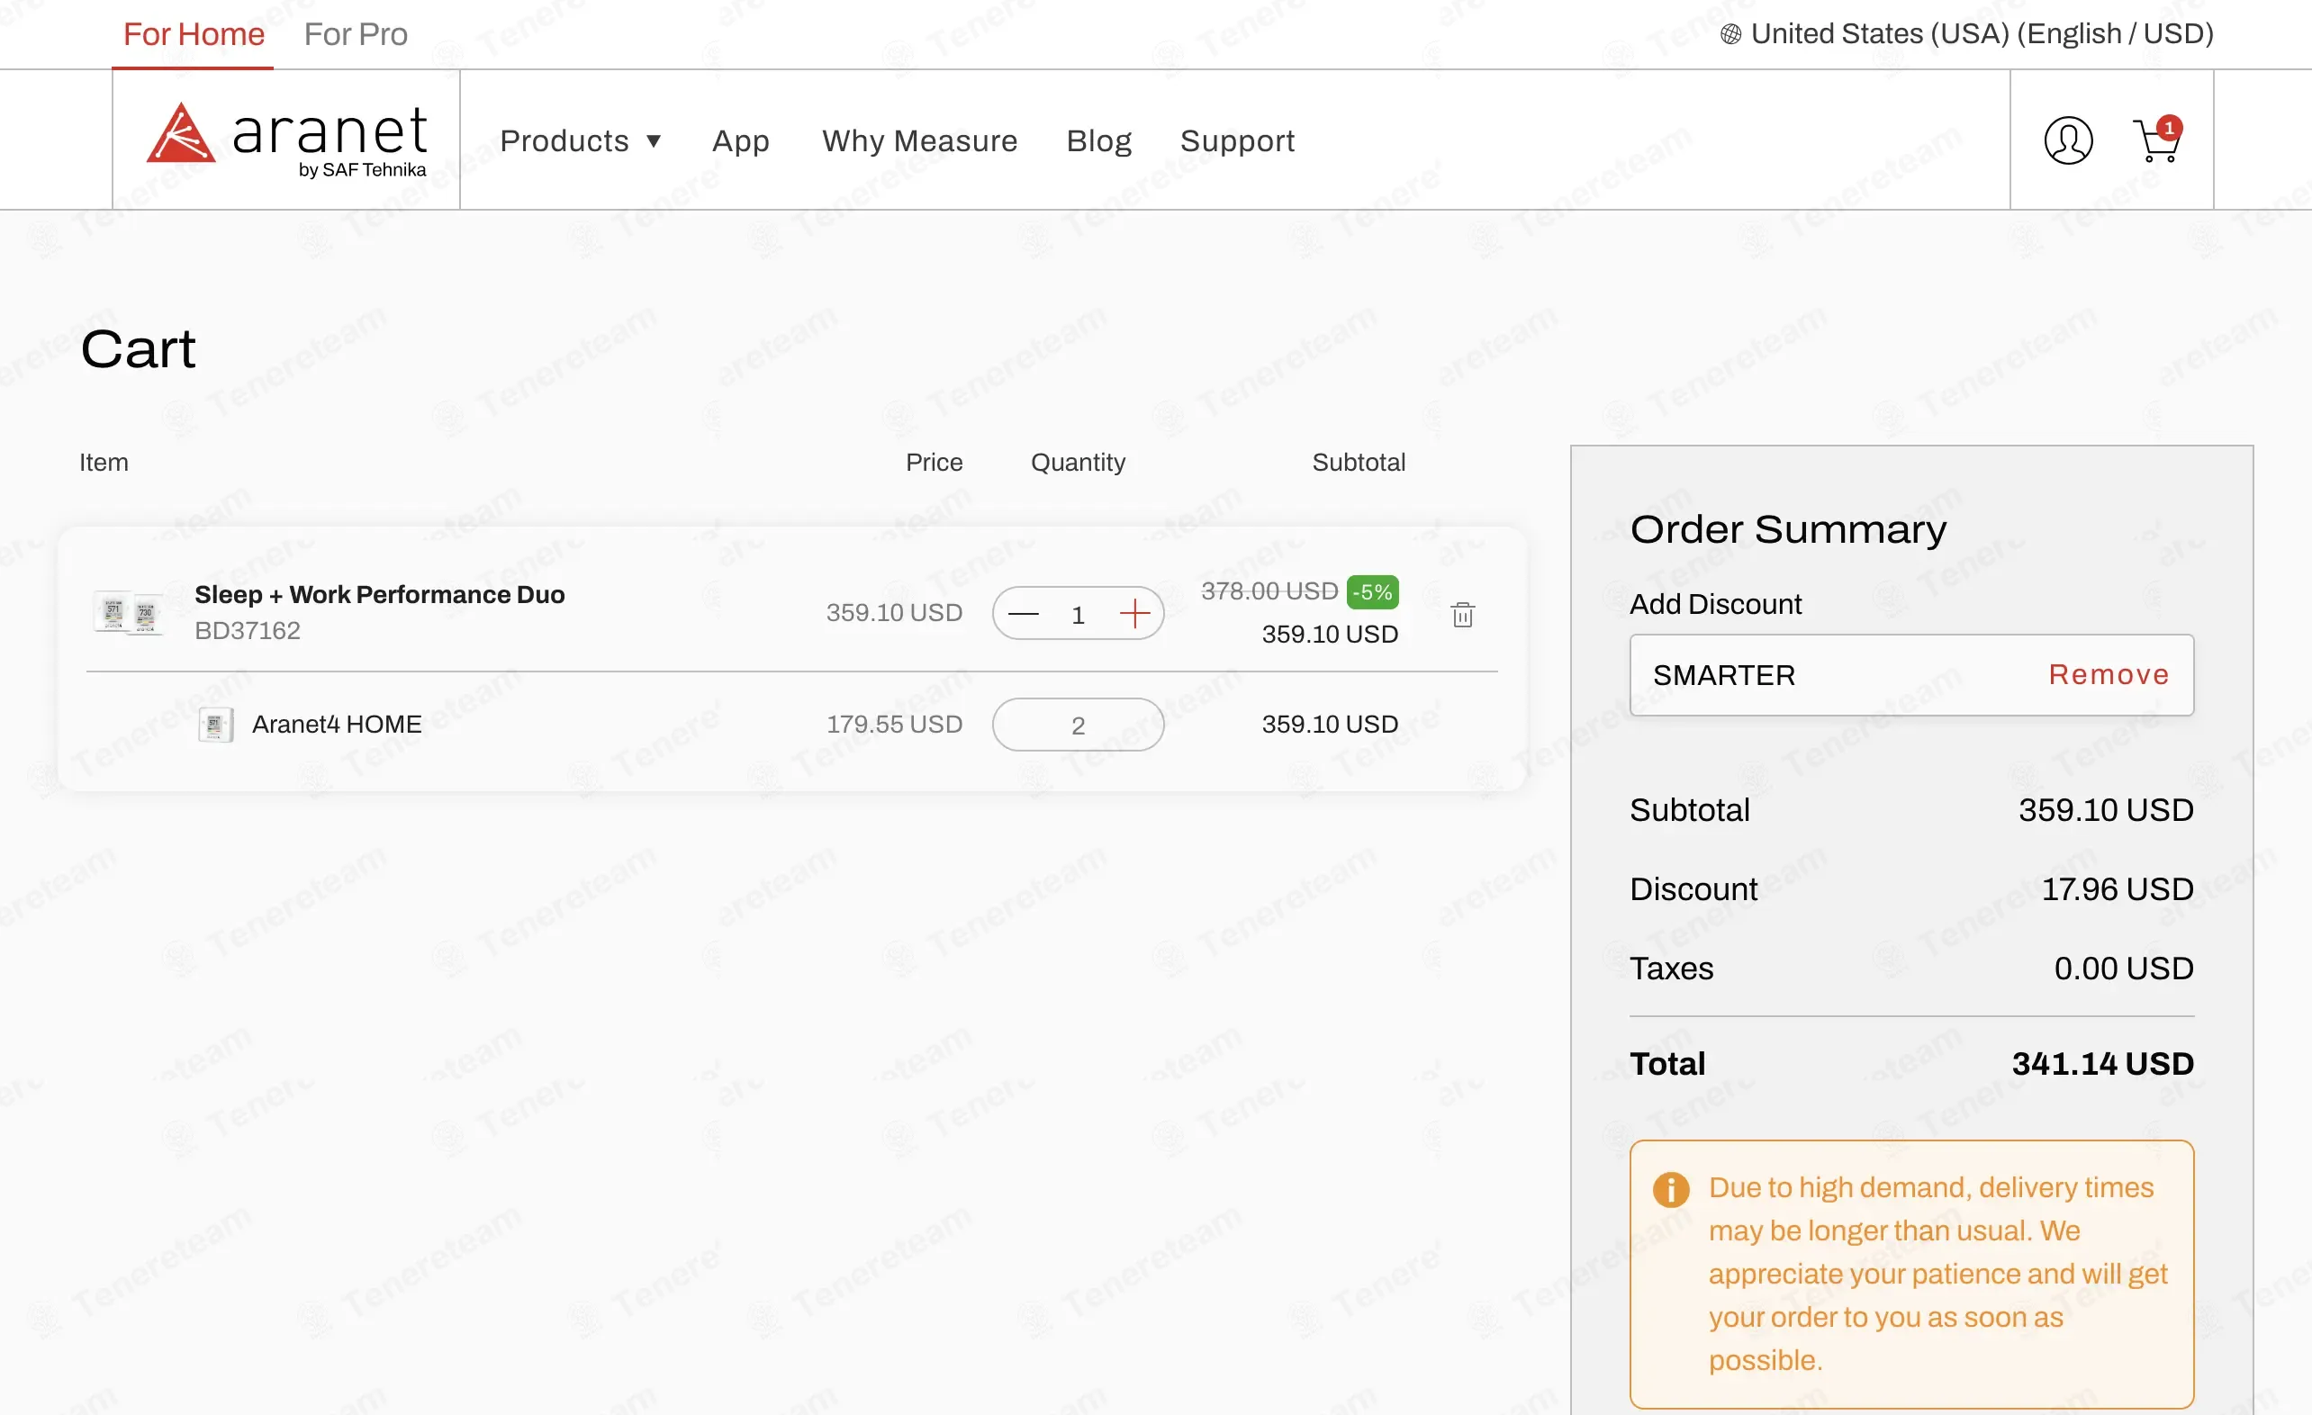Click the globe region selector icon

pos(1730,35)
